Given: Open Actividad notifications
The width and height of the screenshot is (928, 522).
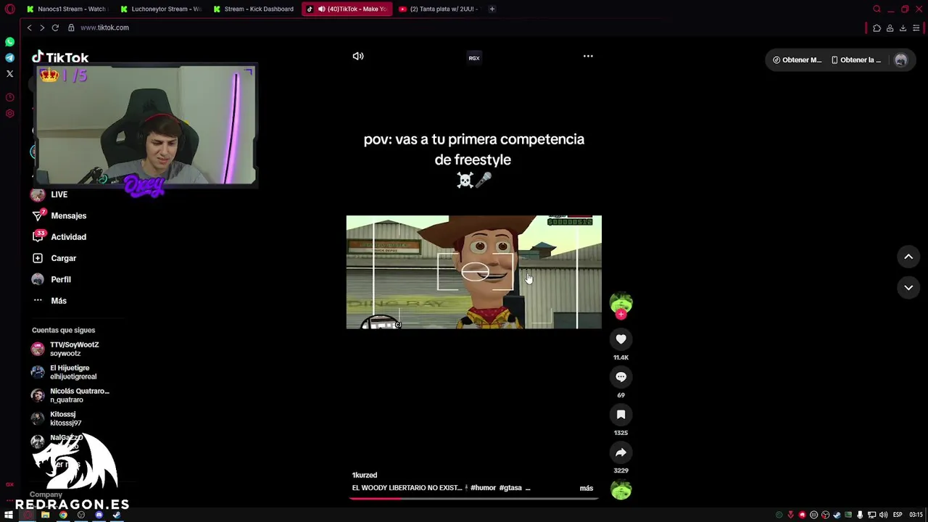Looking at the screenshot, I should pyautogui.click(x=59, y=236).
